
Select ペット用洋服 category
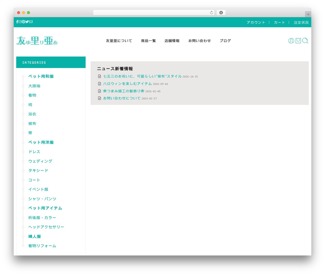click(41, 142)
